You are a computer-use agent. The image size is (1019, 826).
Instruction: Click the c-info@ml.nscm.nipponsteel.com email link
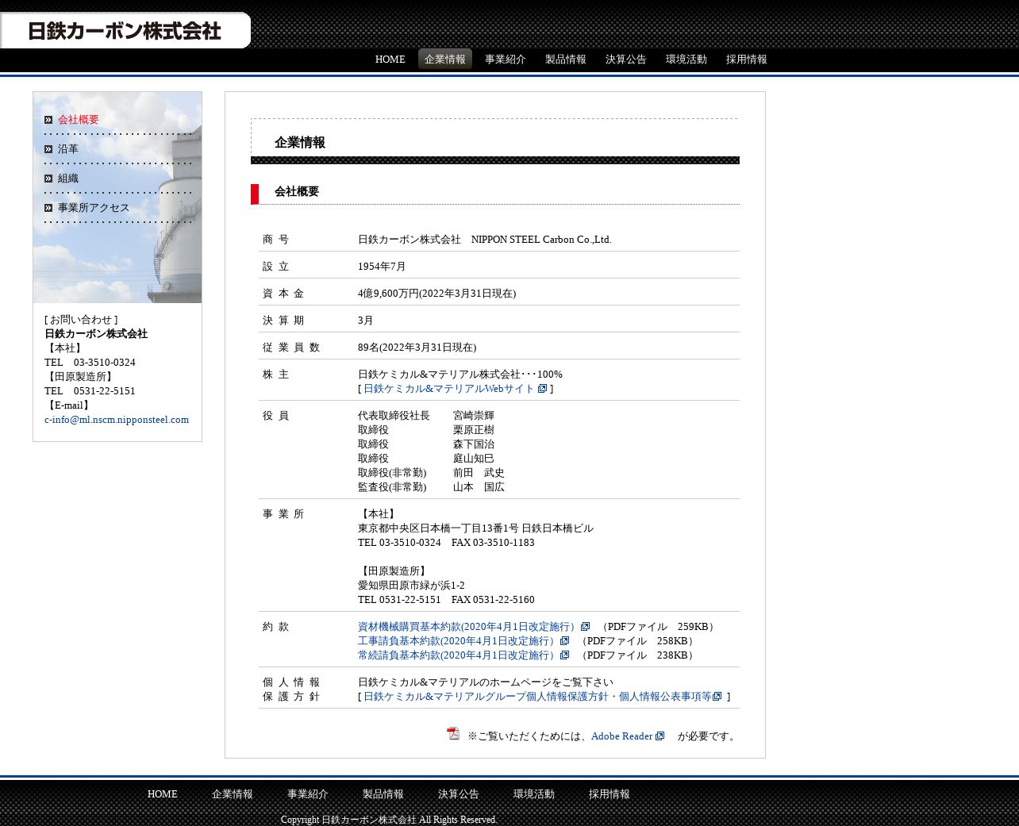click(x=117, y=420)
